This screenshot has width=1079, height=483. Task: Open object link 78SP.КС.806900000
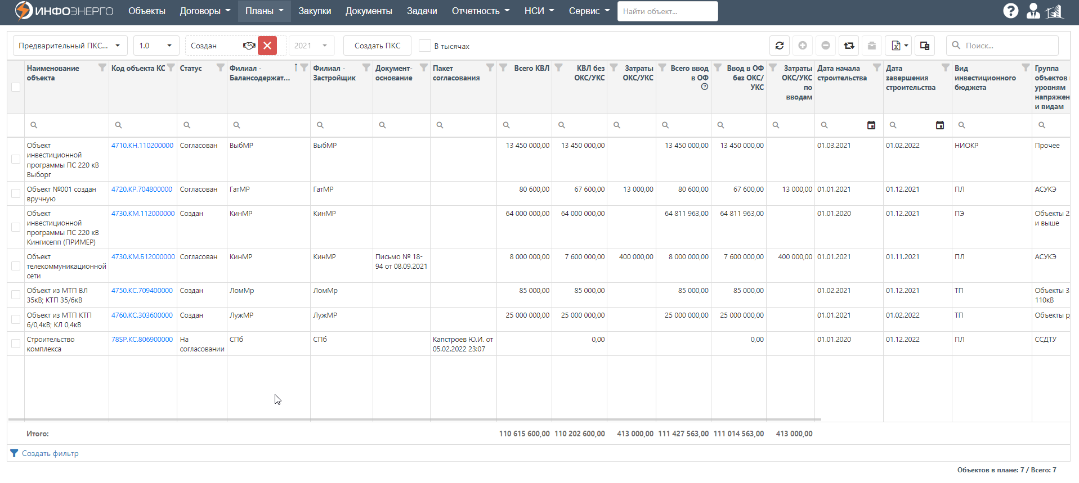(142, 339)
